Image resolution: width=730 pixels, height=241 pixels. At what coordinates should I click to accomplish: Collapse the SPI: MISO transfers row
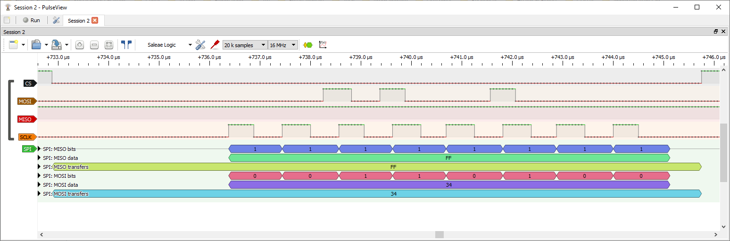tap(40, 167)
